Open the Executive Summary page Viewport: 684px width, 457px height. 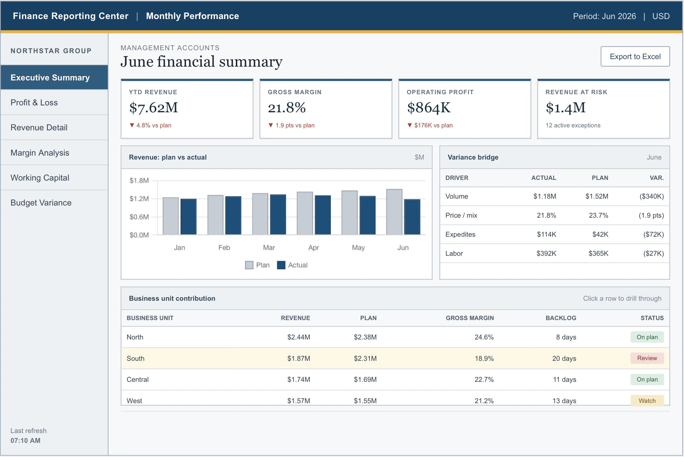coord(54,77)
